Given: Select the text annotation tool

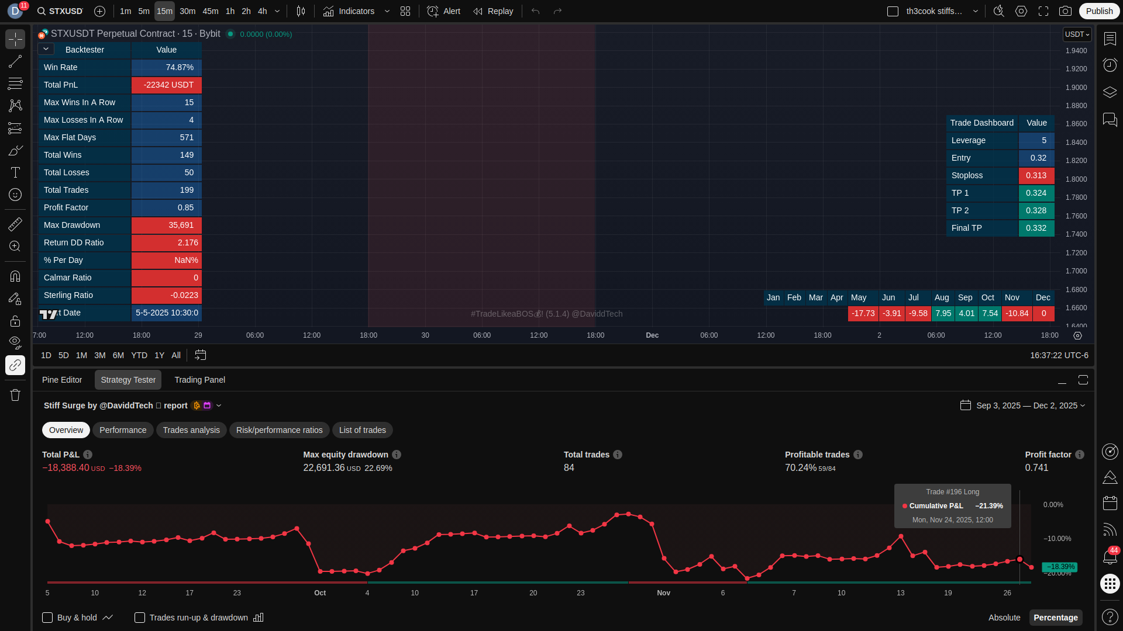Looking at the screenshot, I should pos(15,172).
